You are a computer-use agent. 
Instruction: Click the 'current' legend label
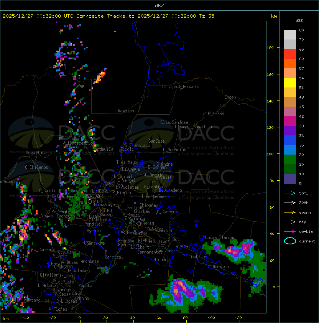[307, 241]
